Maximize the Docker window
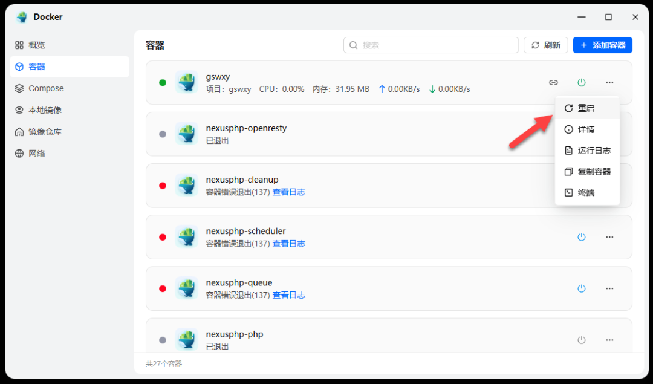This screenshot has width=653, height=384. (608, 17)
